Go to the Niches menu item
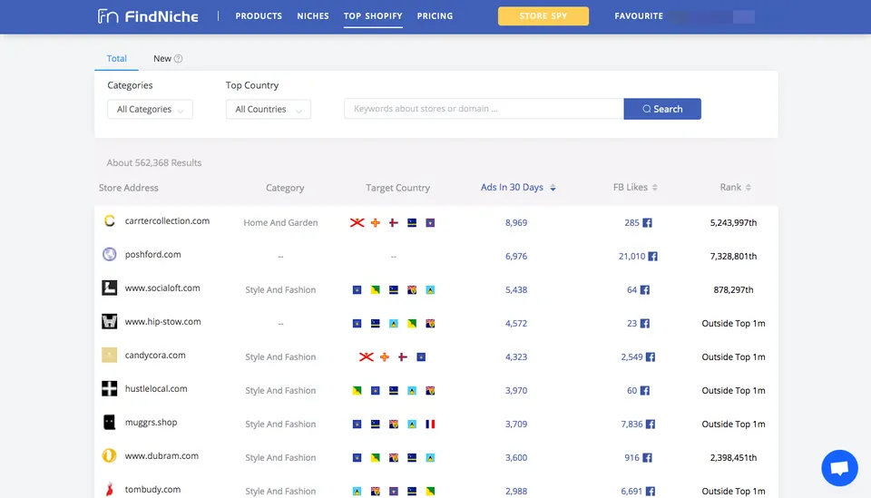Viewport: 871px width, 498px height. [313, 16]
